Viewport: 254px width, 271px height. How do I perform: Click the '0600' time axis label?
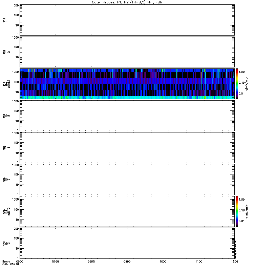pyautogui.click(x=20, y=262)
